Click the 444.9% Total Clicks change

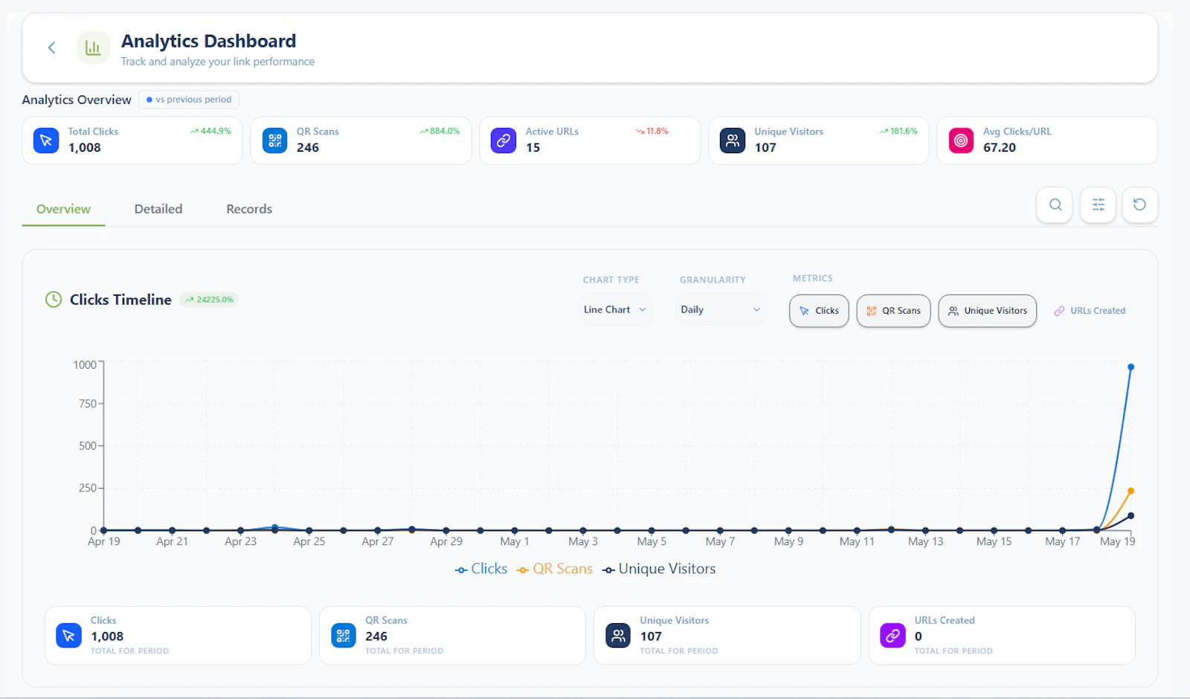[210, 131]
